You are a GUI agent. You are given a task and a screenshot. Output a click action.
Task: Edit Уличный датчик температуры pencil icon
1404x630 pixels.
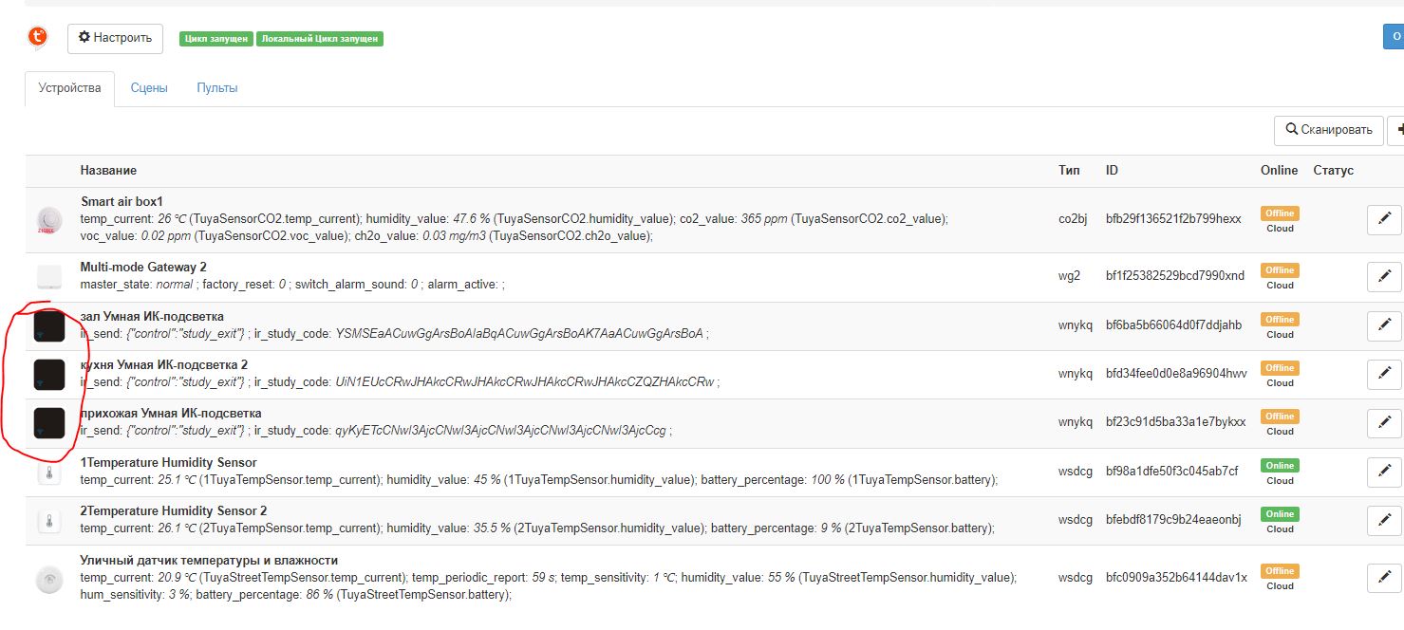[x=1384, y=578]
